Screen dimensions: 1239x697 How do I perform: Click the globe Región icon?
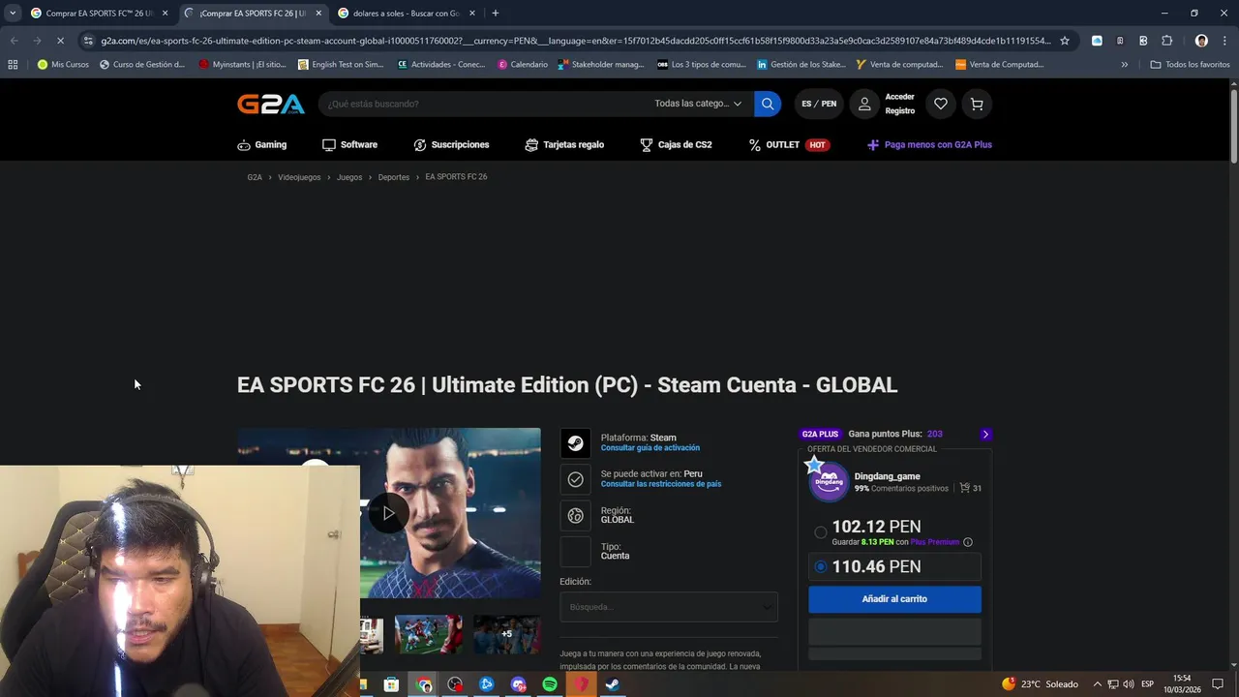[x=575, y=515]
